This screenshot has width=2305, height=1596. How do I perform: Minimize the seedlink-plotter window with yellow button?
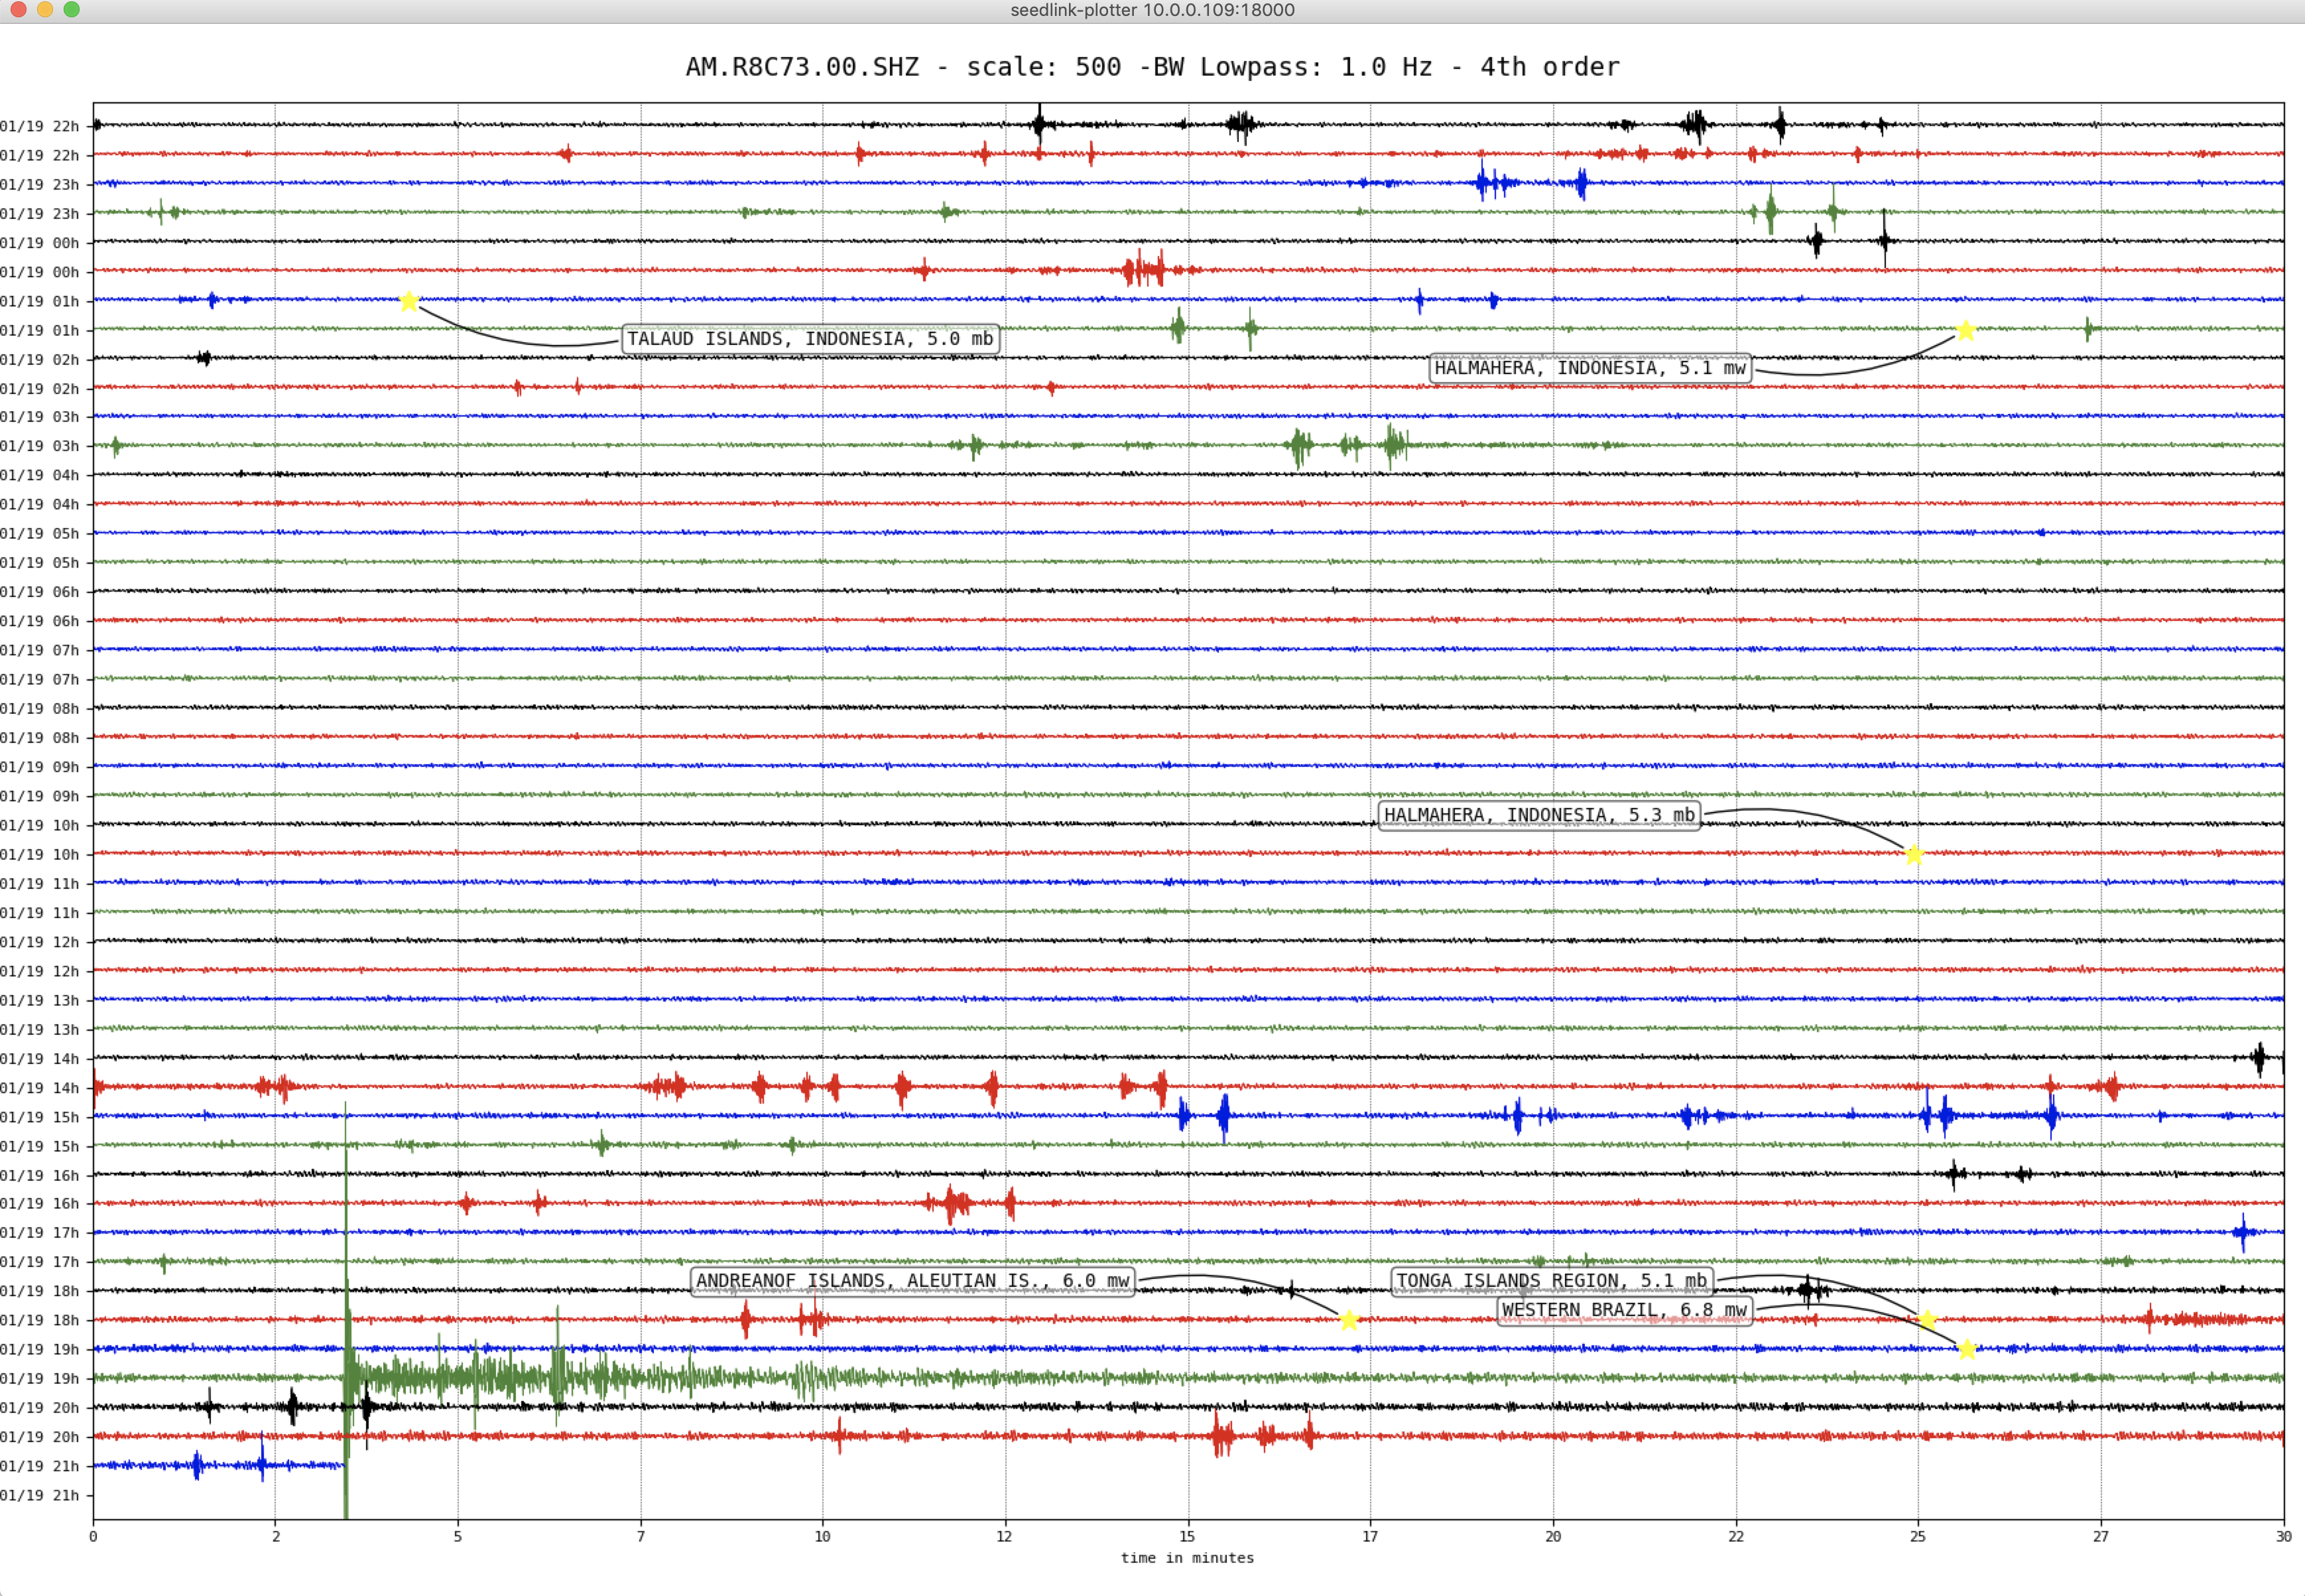tap(45, 9)
